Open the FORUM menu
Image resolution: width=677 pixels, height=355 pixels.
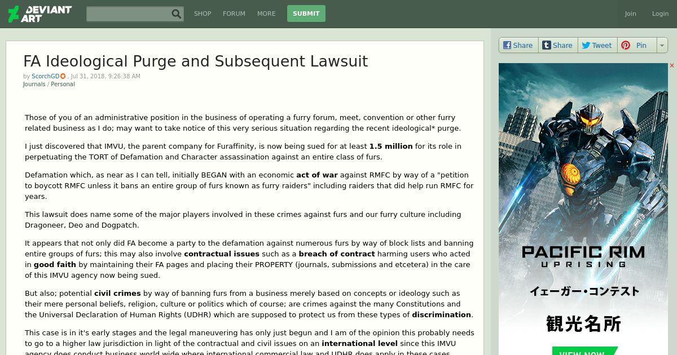pos(234,14)
